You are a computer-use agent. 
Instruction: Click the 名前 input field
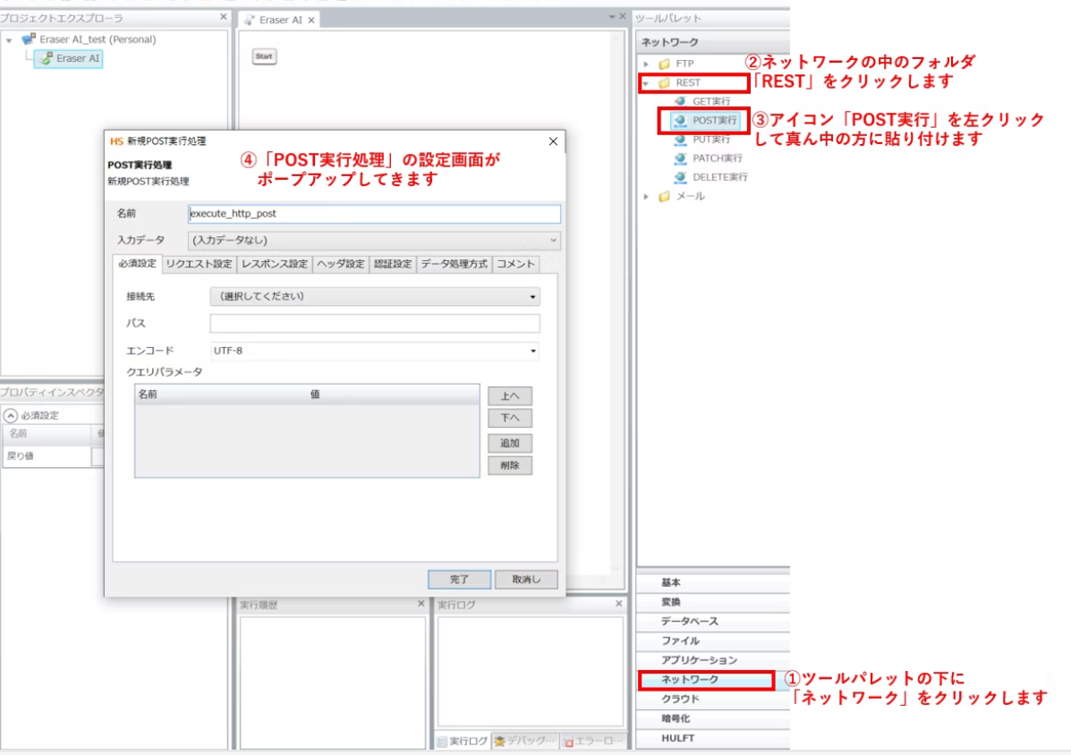pyautogui.click(x=374, y=214)
